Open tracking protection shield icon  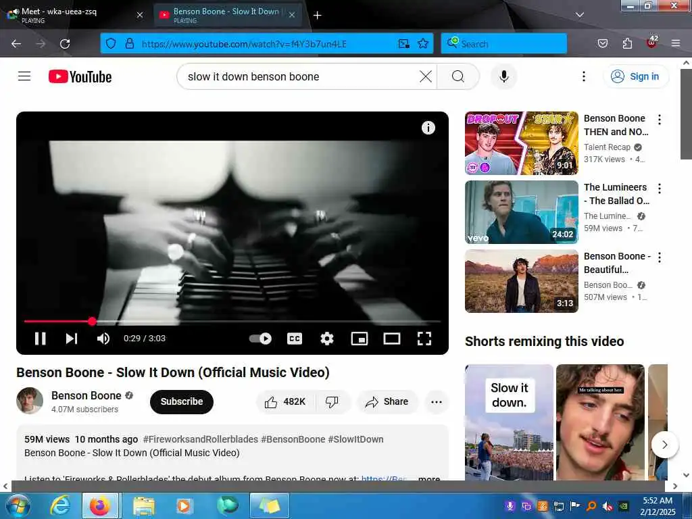tap(111, 43)
